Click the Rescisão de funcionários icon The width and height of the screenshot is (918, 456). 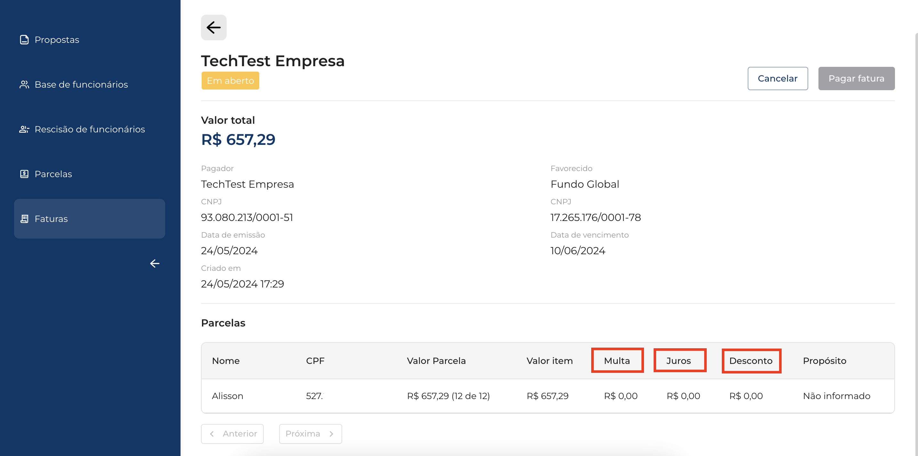24,129
